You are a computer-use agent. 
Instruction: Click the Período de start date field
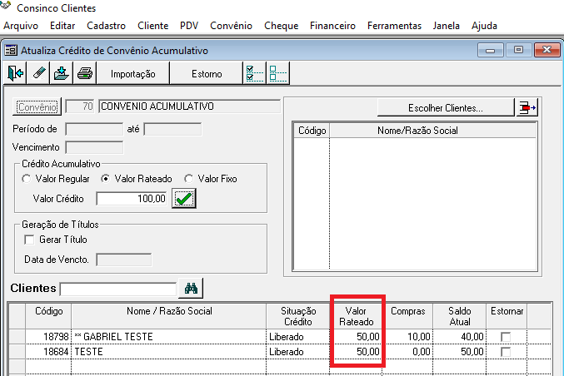pyautogui.click(x=94, y=129)
